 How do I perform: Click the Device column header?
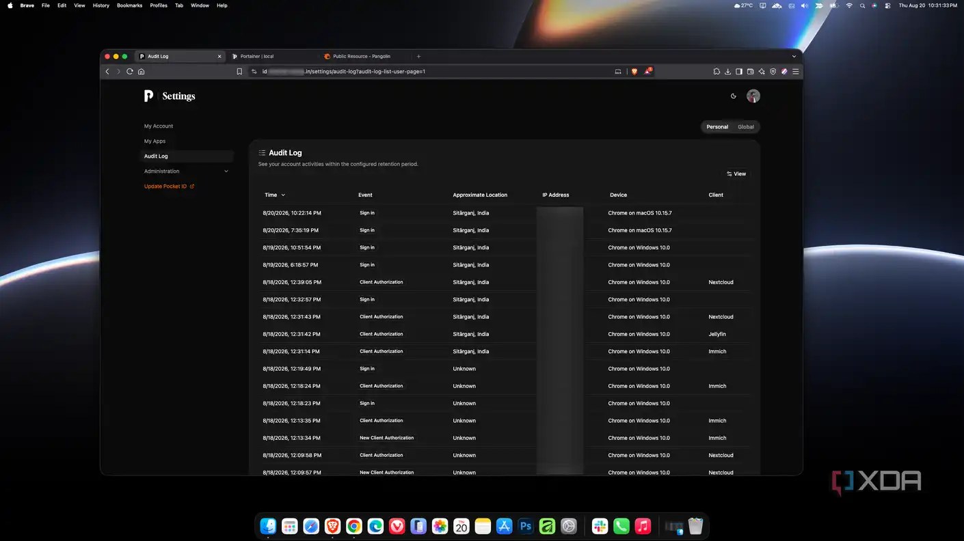618,195
